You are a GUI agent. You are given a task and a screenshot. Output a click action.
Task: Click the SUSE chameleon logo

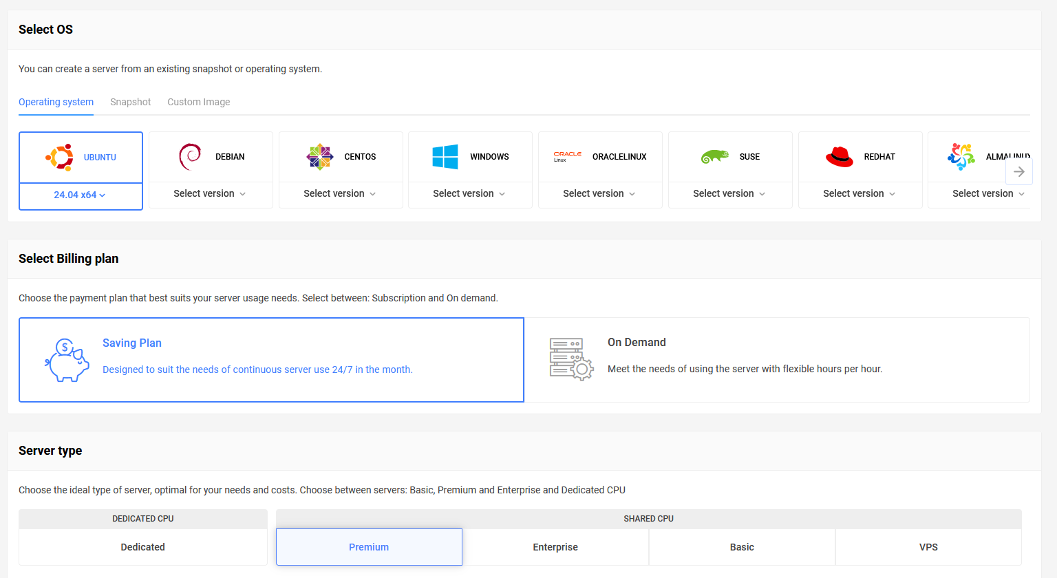[x=715, y=157]
